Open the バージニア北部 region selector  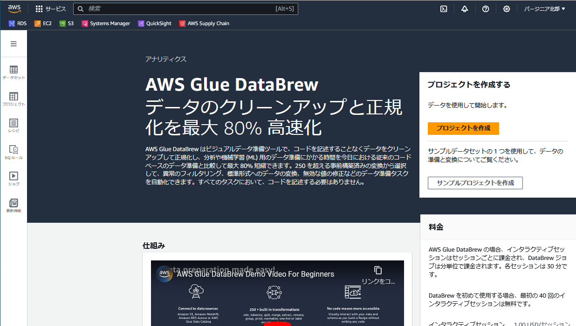pos(544,9)
